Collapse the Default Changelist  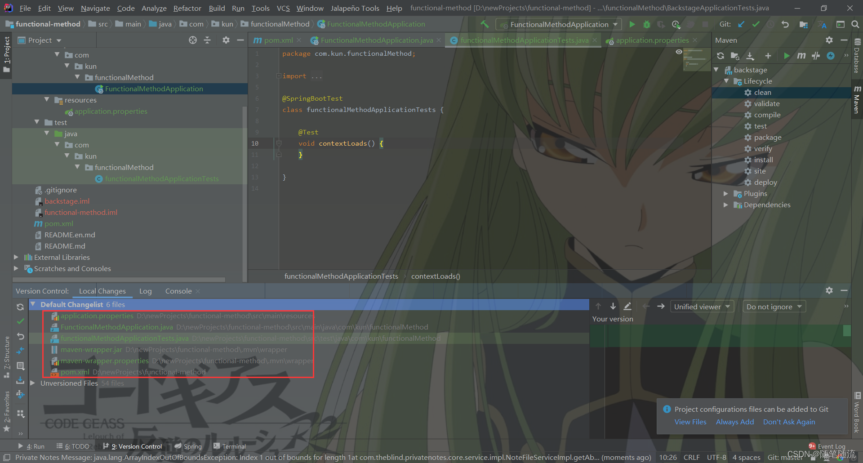click(33, 304)
